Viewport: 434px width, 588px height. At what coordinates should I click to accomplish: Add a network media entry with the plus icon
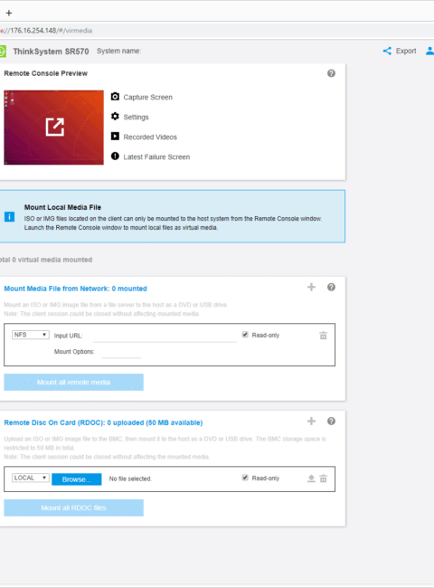[x=311, y=288]
